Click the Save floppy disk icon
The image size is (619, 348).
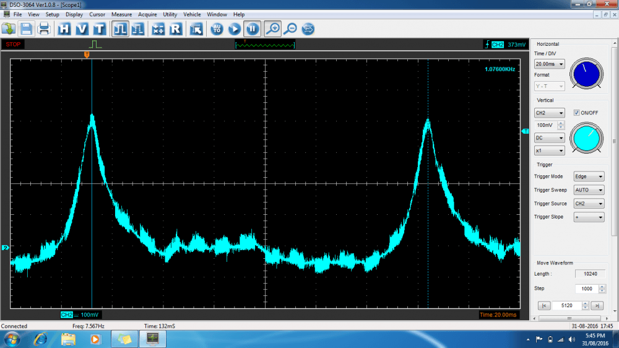[26, 28]
